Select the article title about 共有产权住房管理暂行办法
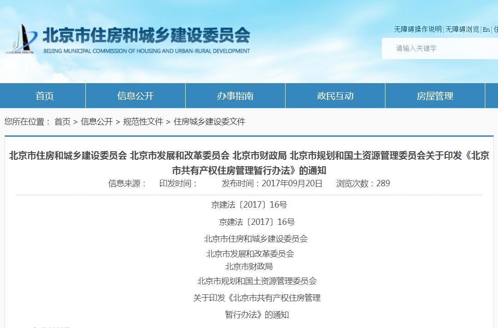Screen dimensions: 498x328 249,162
